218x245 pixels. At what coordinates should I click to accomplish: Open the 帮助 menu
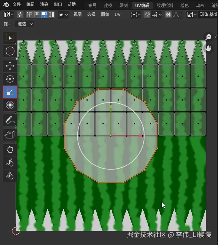[x=72, y=4]
